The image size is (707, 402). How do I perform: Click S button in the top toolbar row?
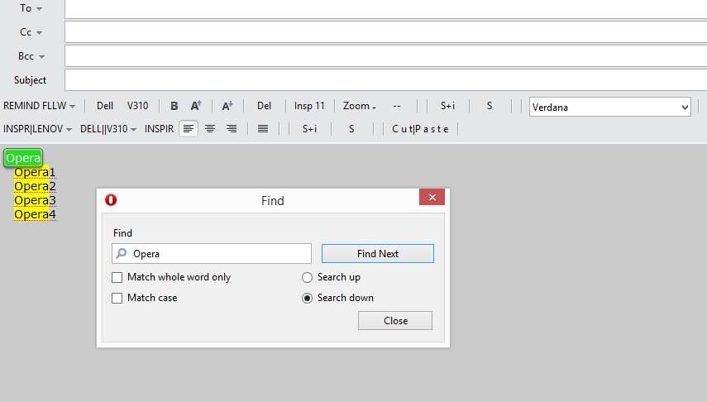(490, 106)
